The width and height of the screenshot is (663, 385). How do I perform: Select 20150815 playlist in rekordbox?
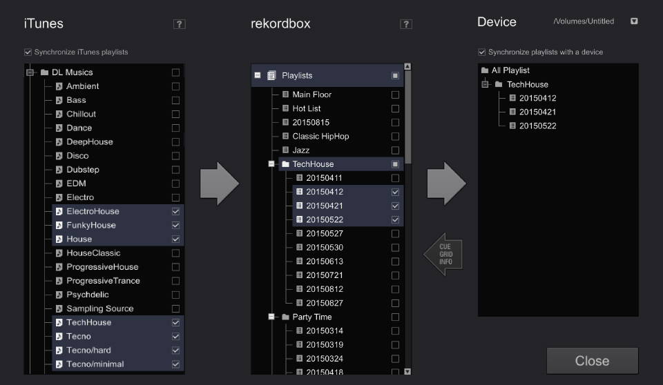pyautogui.click(x=341, y=123)
